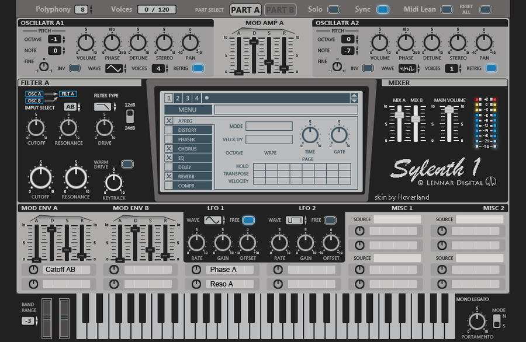This screenshot has height=342, width=526.
Task: Open the display MENU button
Action: pos(188,110)
